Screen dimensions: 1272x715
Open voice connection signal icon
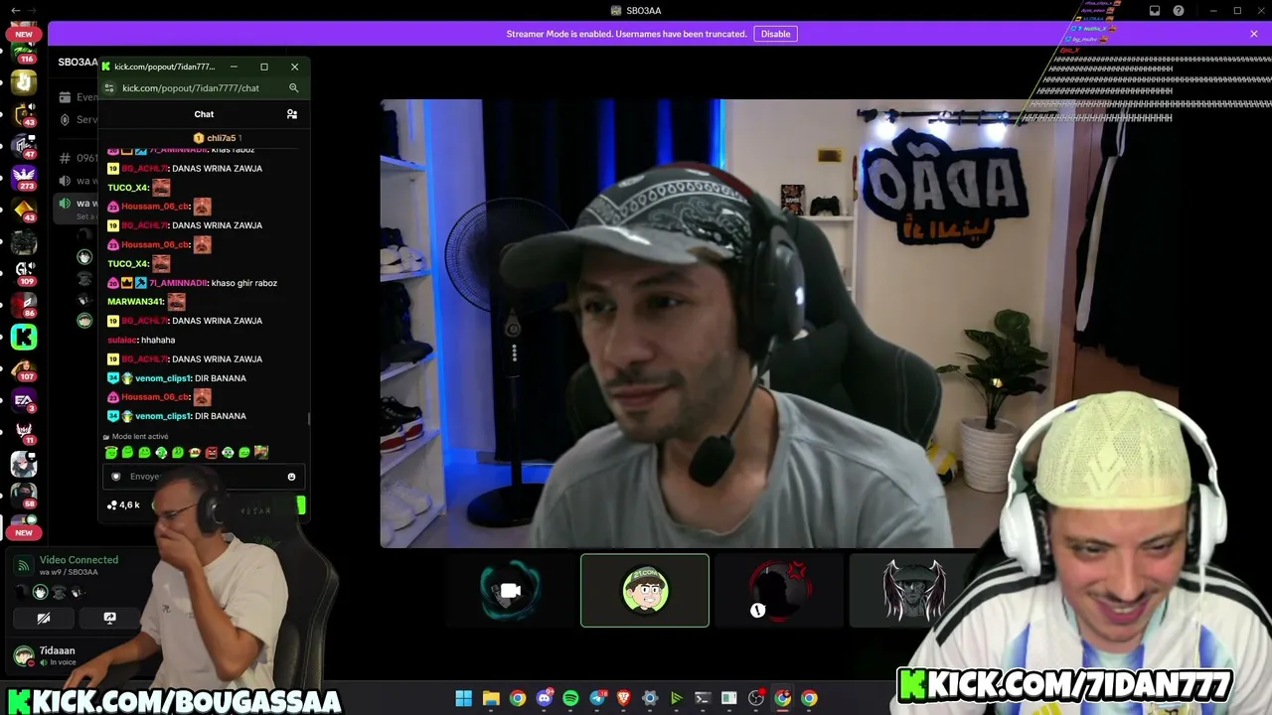(23, 565)
